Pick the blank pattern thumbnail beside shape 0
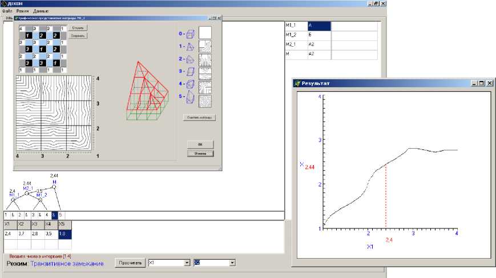The height and width of the screenshot is (278, 496). click(205, 33)
